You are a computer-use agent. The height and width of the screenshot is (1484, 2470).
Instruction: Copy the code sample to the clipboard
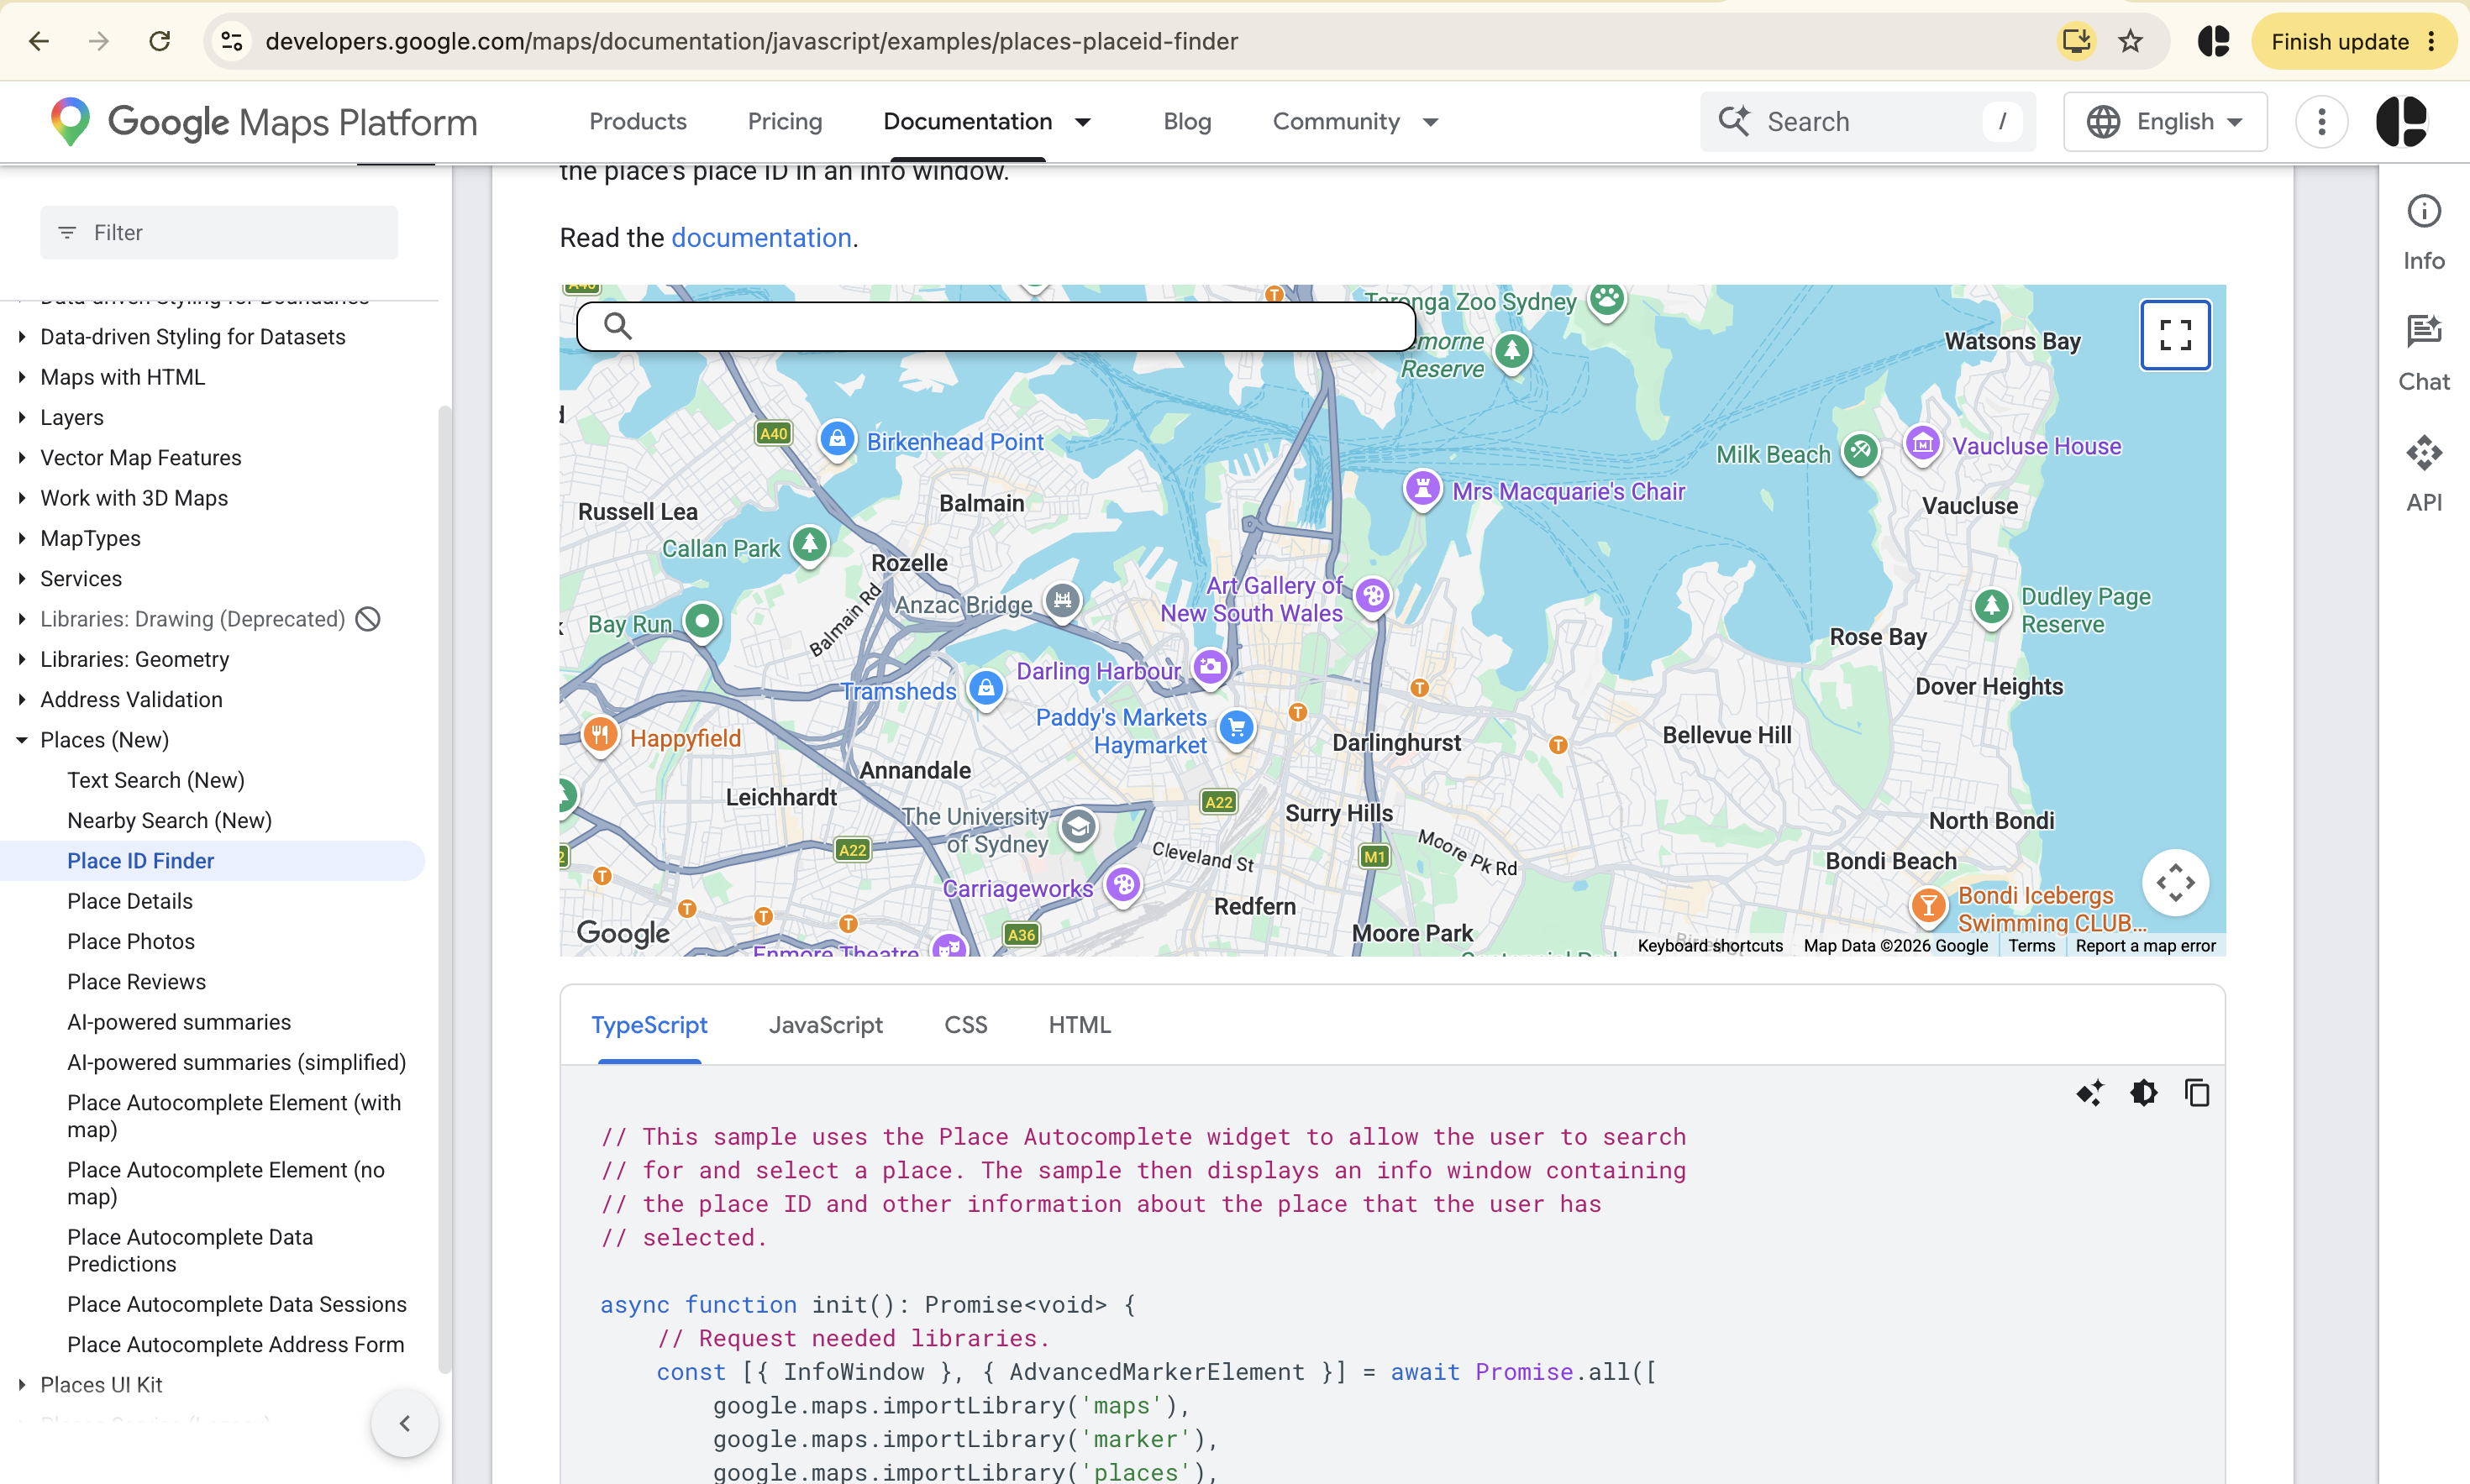point(2197,1092)
